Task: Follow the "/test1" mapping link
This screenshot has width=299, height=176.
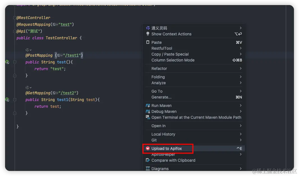Action: 73,55
